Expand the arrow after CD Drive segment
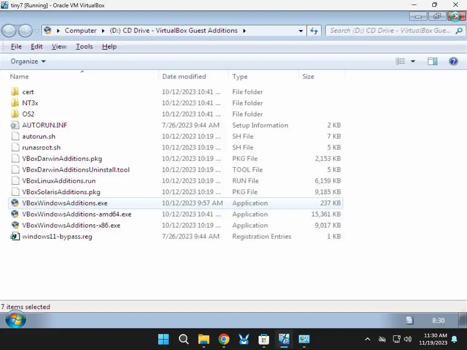Image resolution: width=467 pixels, height=350 pixels. point(244,31)
